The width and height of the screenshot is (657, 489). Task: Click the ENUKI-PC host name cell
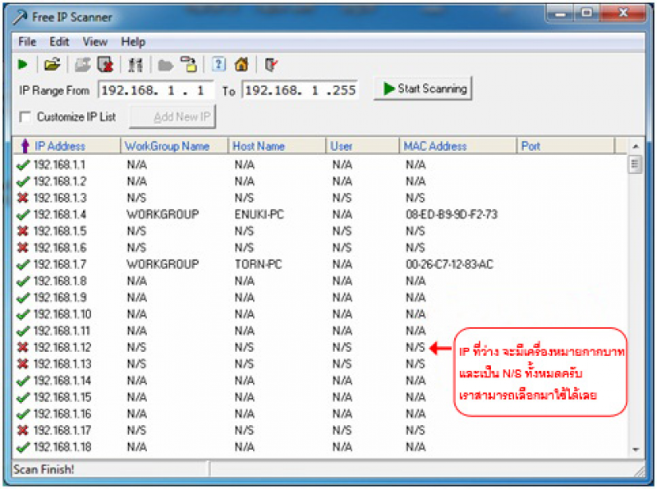(259, 214)
